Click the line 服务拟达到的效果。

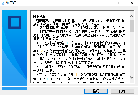point(47,39)
